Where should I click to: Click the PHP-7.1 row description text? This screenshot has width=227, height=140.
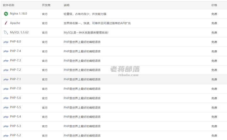[x=82, y=79]
